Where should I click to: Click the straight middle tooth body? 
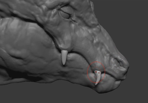coord(64,56)
